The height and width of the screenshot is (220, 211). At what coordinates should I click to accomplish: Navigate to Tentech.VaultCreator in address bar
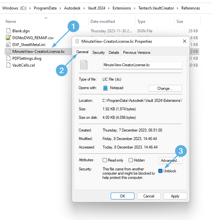click(156, 8)
